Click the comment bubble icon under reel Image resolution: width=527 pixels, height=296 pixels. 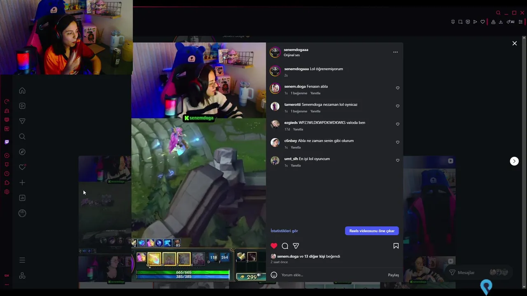click(x=285, y=246)
